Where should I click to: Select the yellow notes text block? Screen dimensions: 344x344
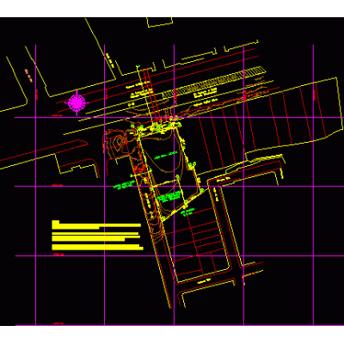click(97, 235)
